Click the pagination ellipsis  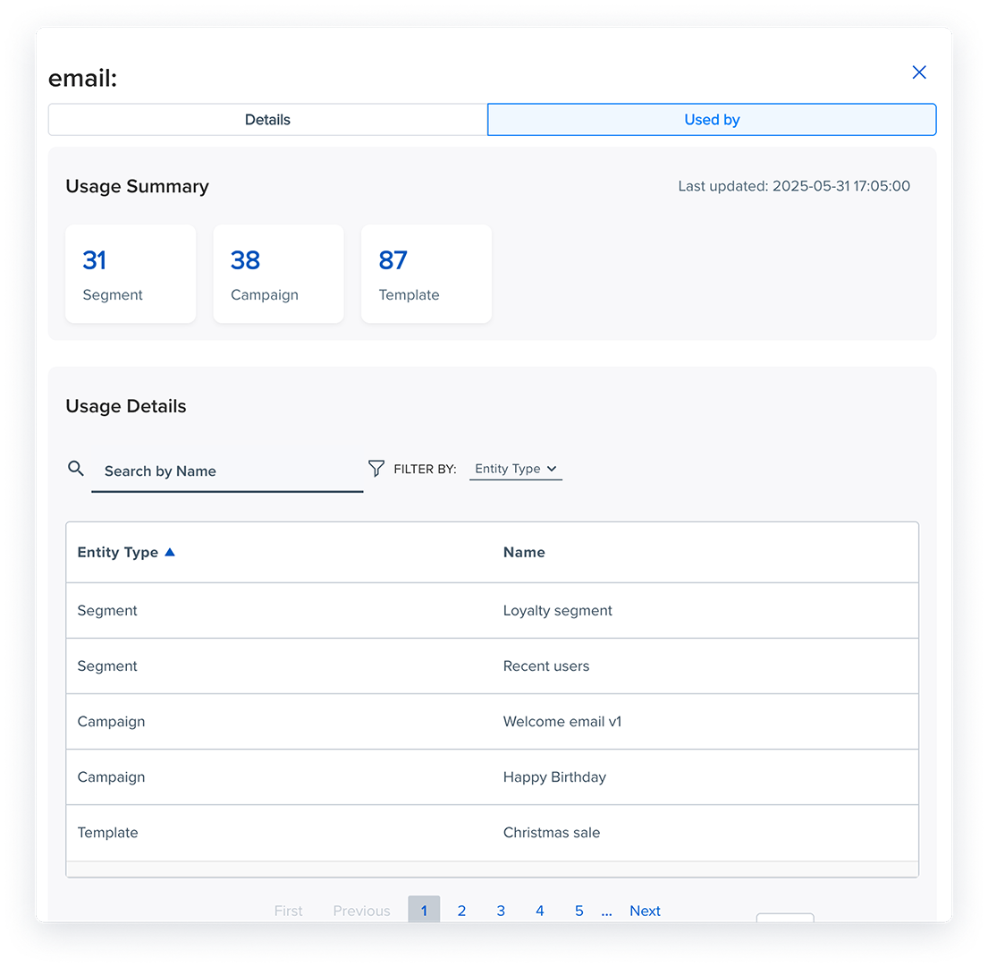(x=607, y=912)
